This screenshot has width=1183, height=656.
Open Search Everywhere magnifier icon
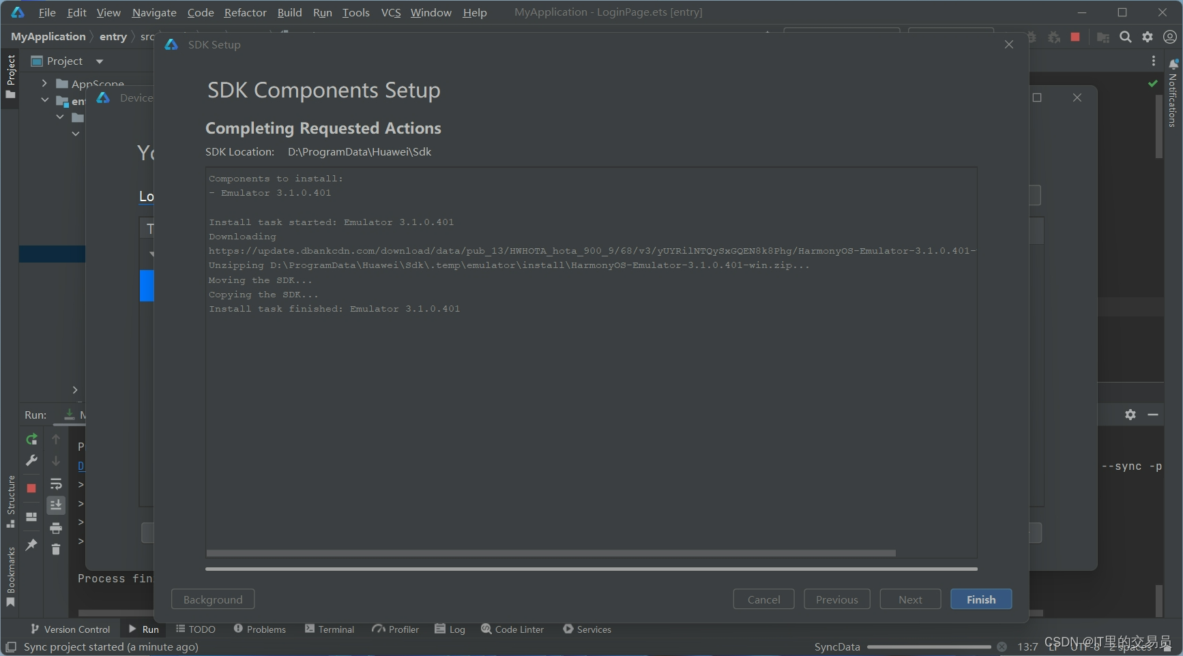[x=1126, y=37]
